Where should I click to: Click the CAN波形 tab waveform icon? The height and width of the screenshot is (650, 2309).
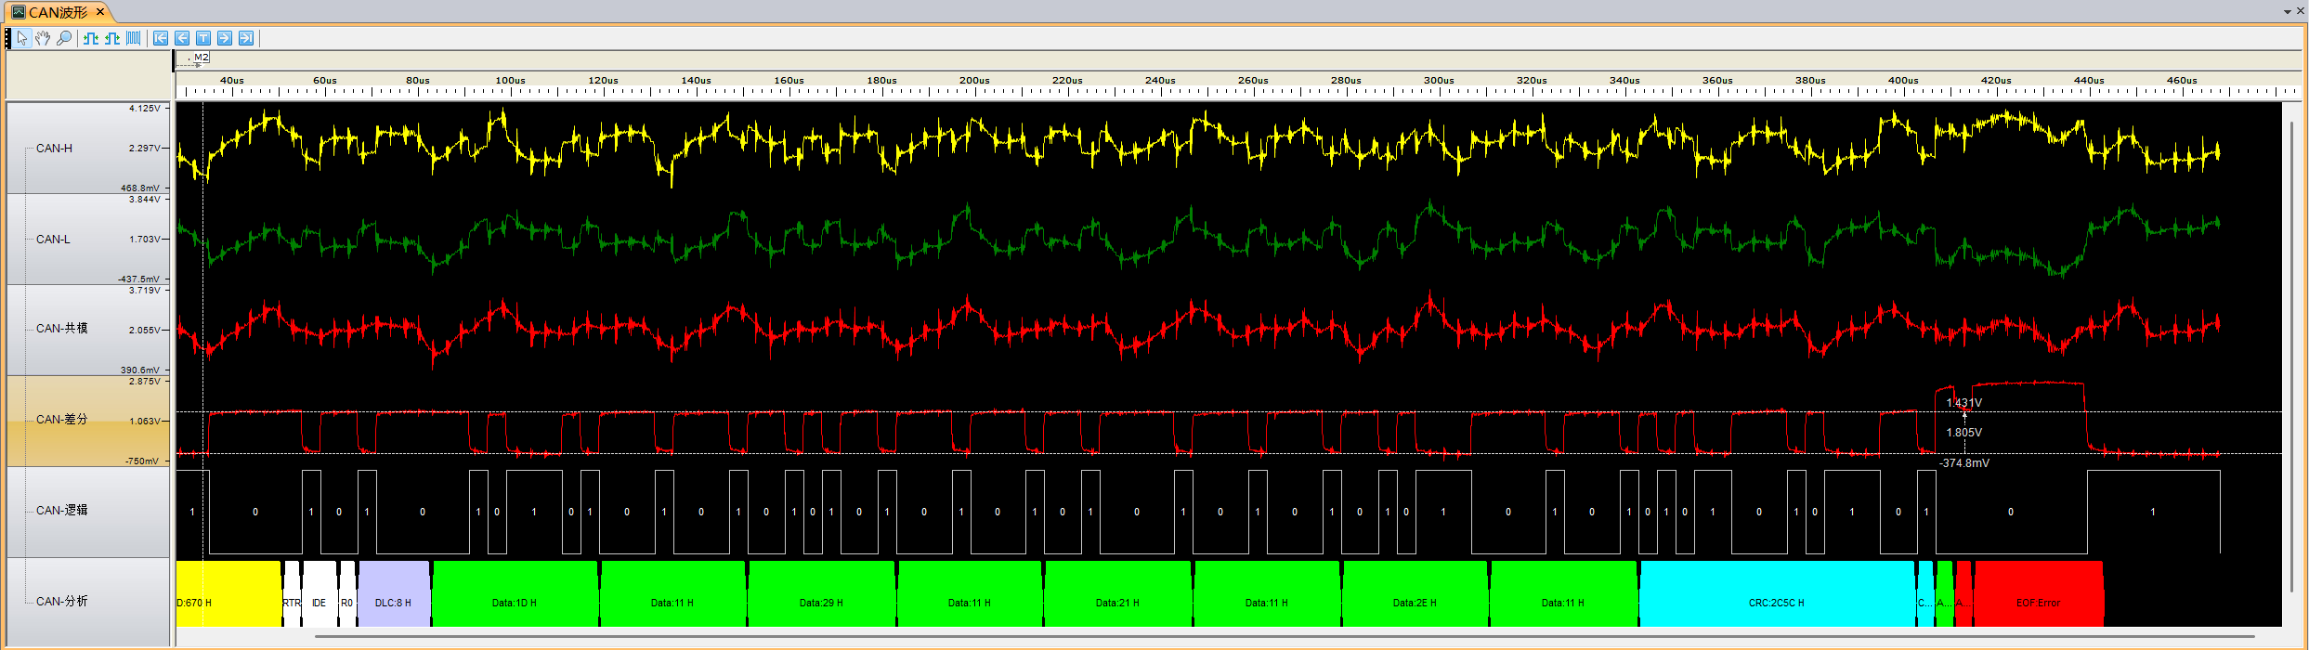[18, 12]
